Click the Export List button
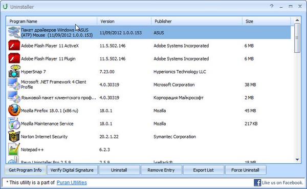The height and width of the screenshot is (189, 307). pyautogui.click(x=204, y=170)
